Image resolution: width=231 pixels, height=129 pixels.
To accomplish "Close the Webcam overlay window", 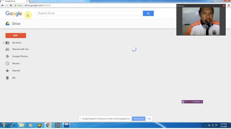I will click(x=224, y=6).
